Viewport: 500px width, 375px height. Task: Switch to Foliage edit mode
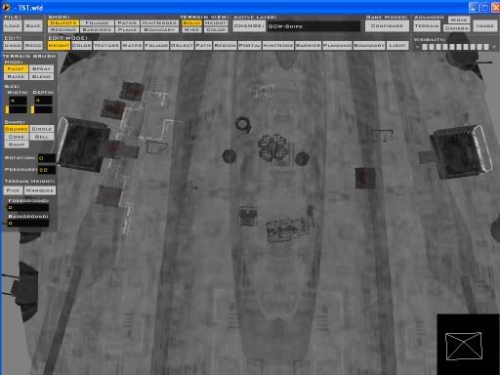click(x=156, y=46)
